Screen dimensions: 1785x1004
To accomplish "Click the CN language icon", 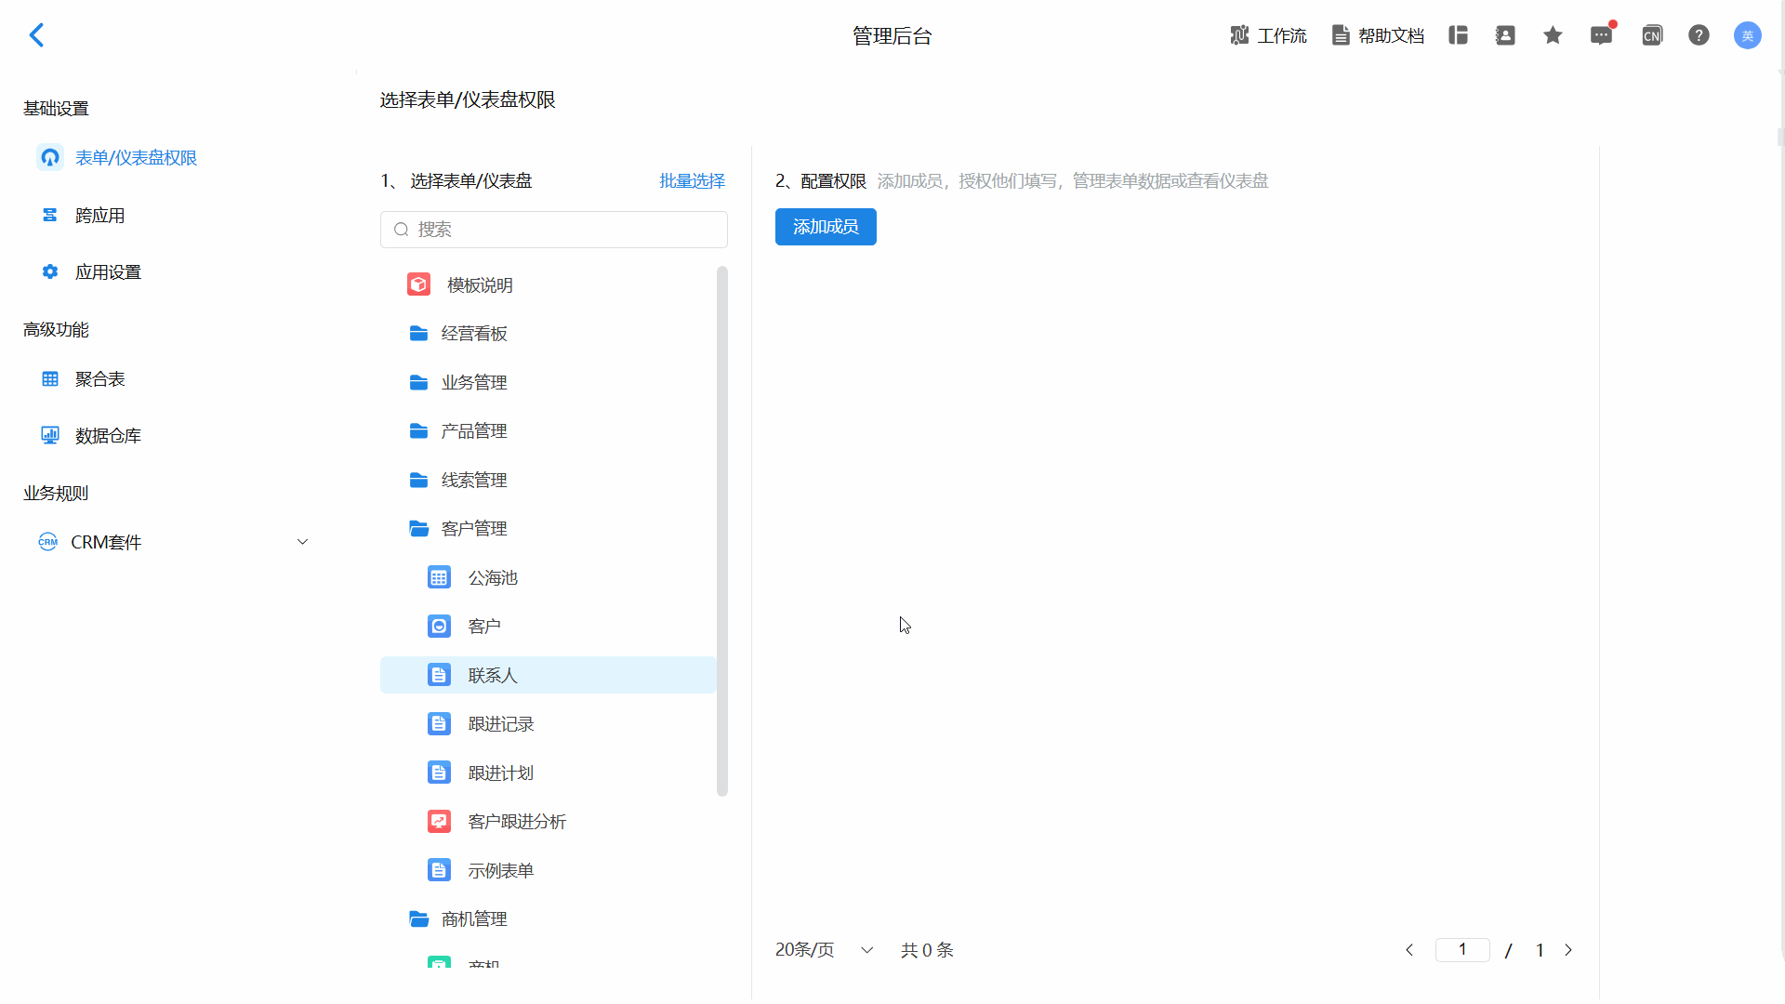I will (x=1651, y=35).
